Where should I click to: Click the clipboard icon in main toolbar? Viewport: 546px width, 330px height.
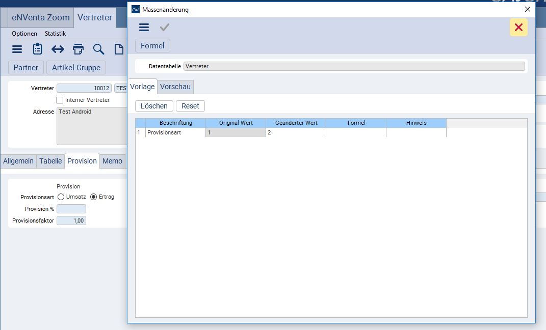[37, 49]
